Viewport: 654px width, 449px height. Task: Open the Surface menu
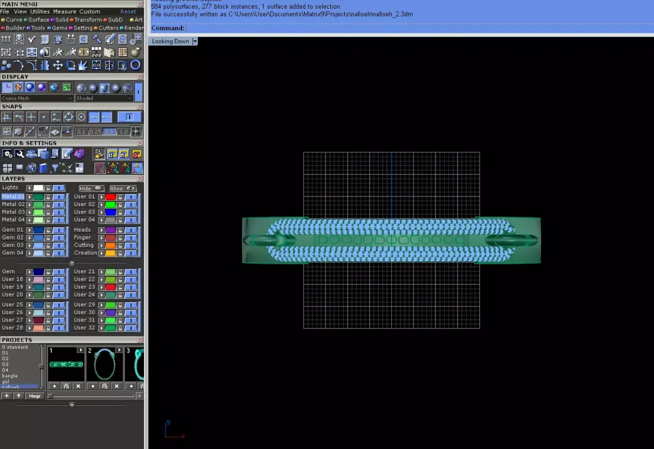pyautogui.click(x=39, y=20)
